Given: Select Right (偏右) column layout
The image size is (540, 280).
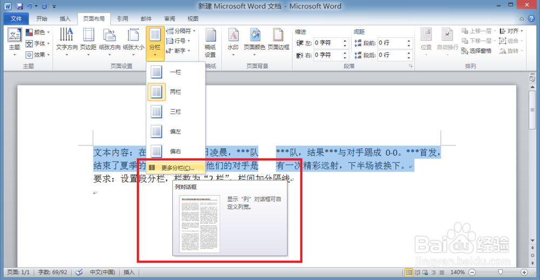Looking at the screenshot, I should [175, 151].
